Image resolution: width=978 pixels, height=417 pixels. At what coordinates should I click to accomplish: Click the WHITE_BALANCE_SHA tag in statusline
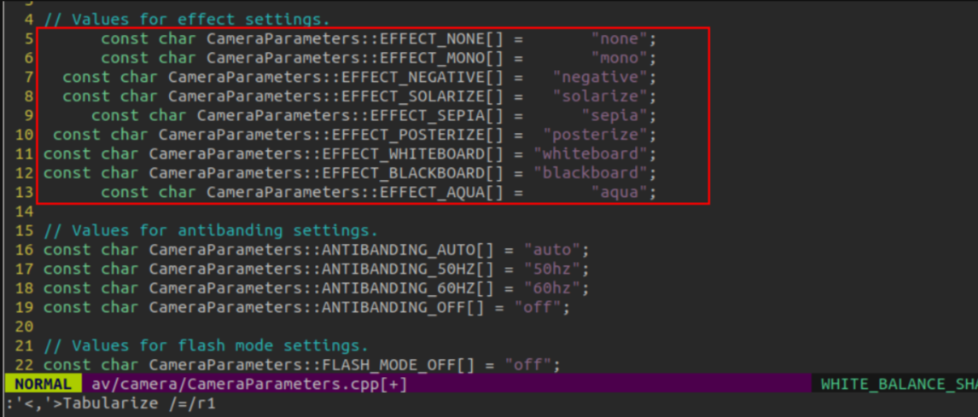899,384
